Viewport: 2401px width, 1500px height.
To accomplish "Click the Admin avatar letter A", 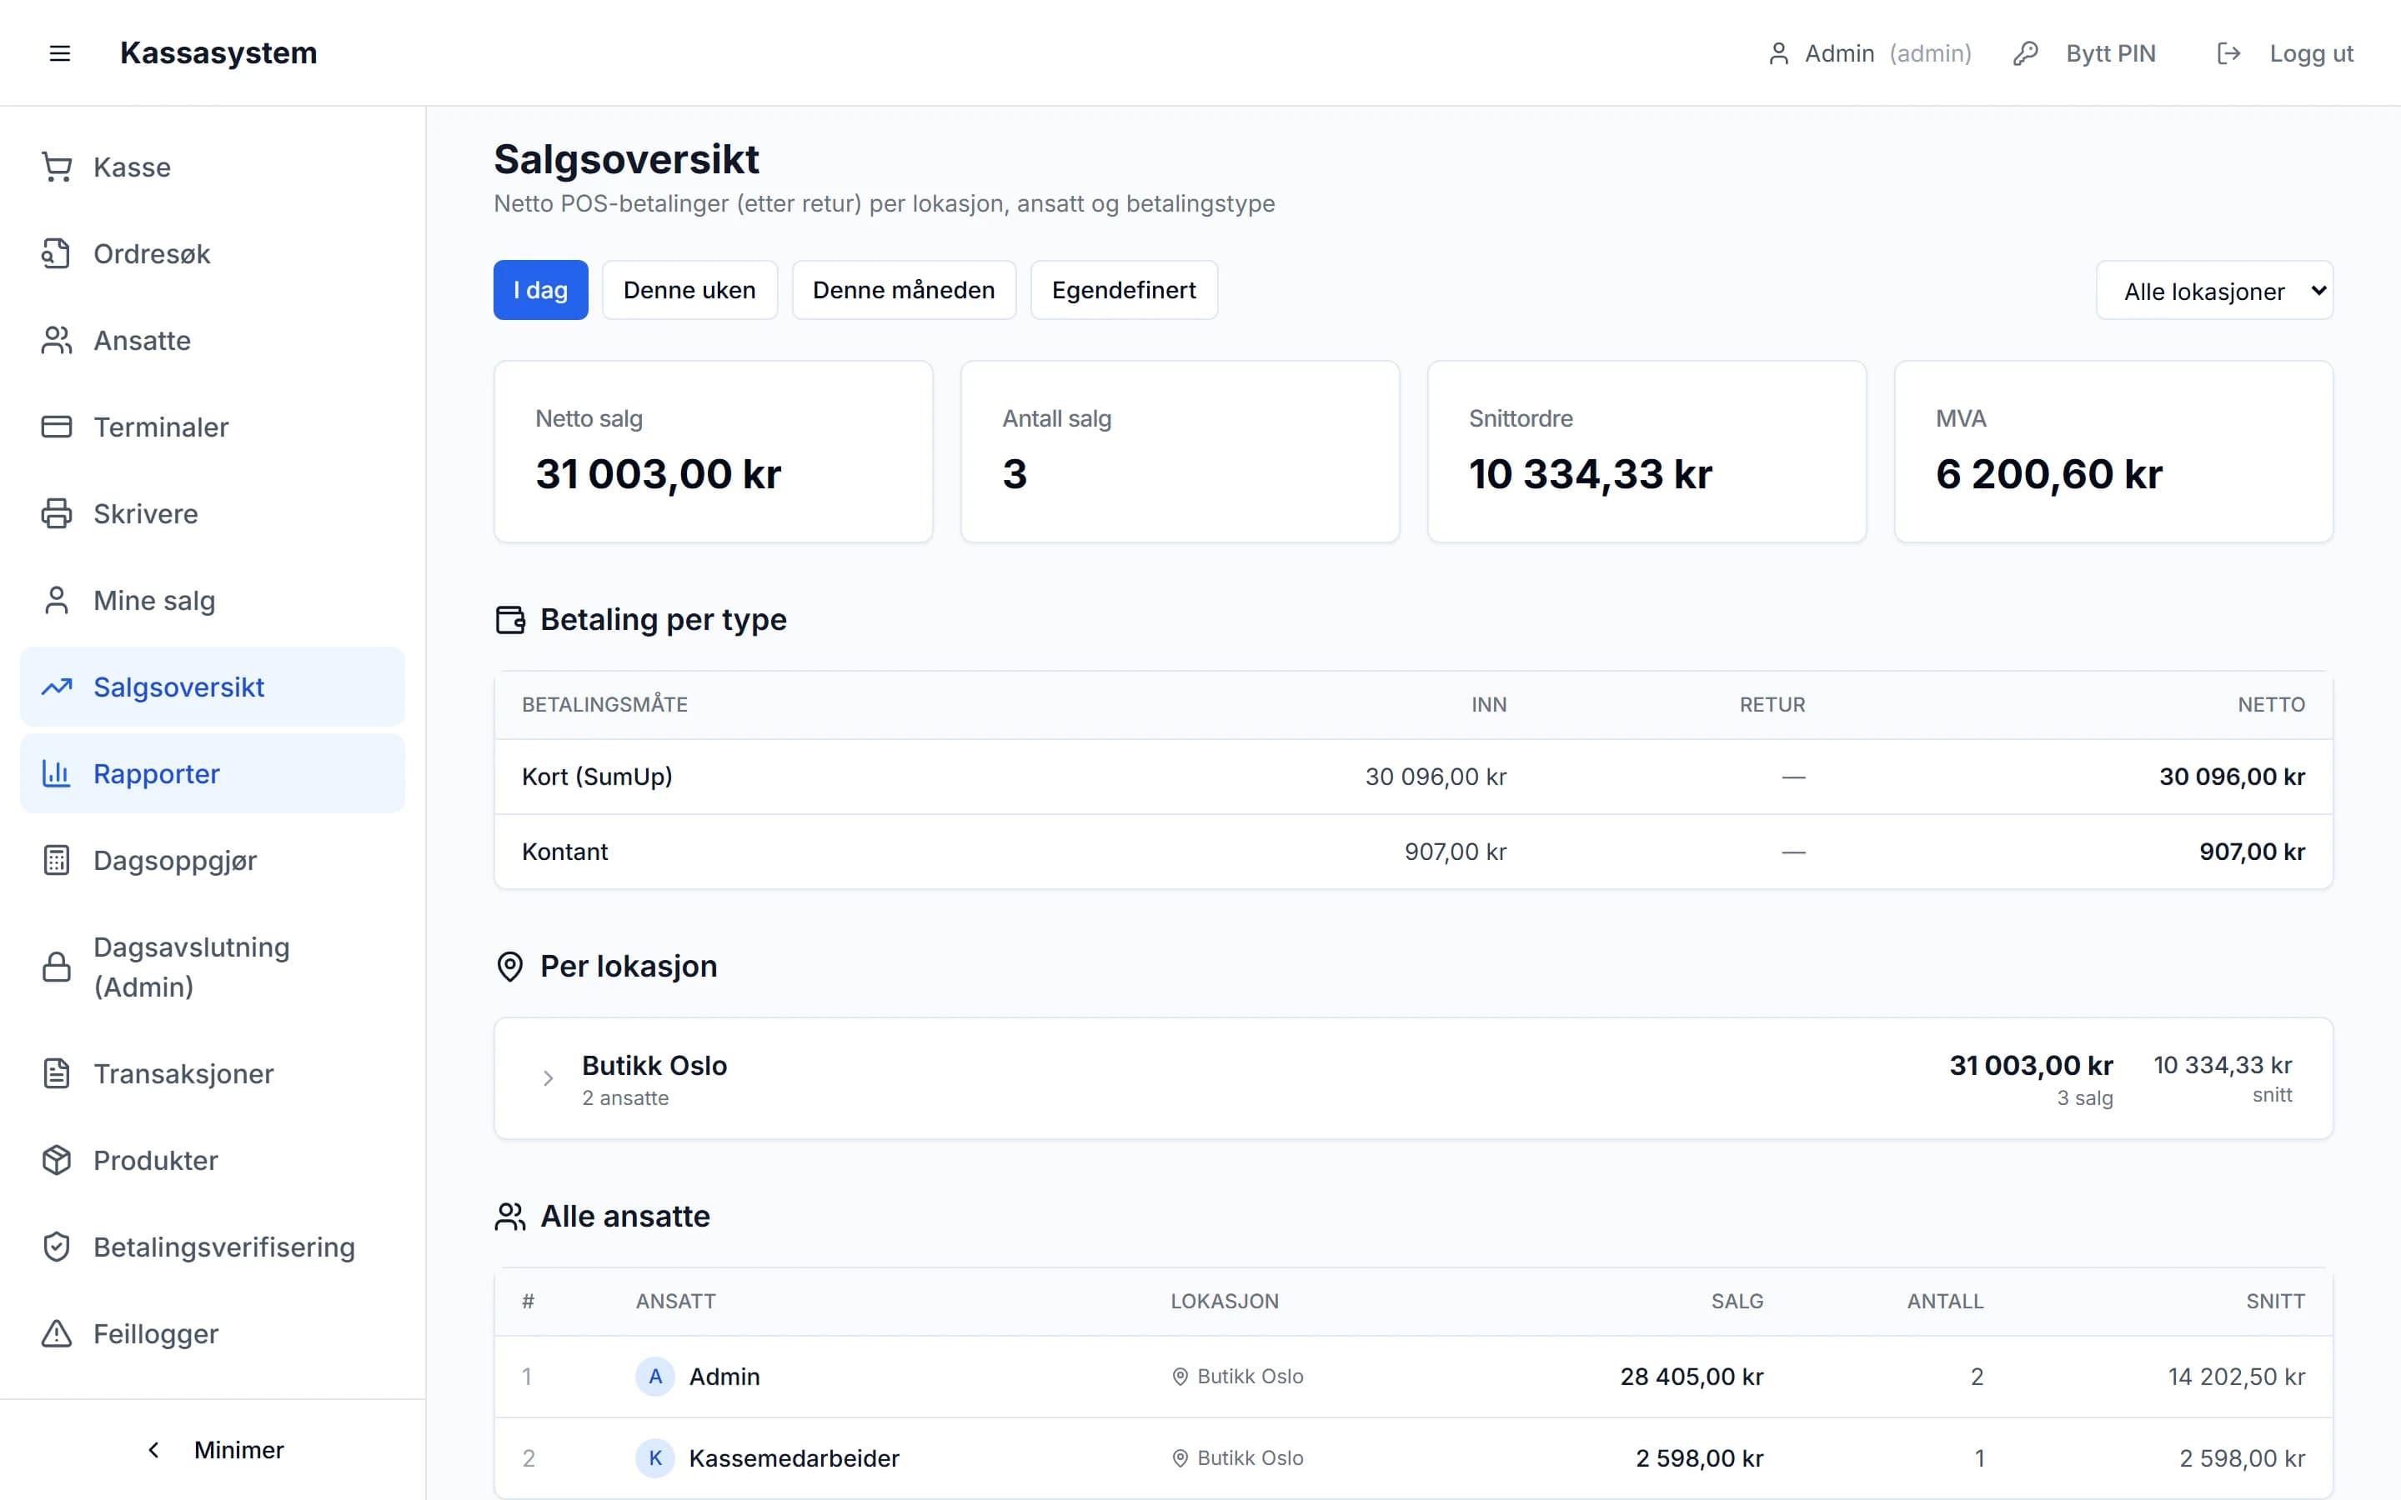I will pos(654,1376).
